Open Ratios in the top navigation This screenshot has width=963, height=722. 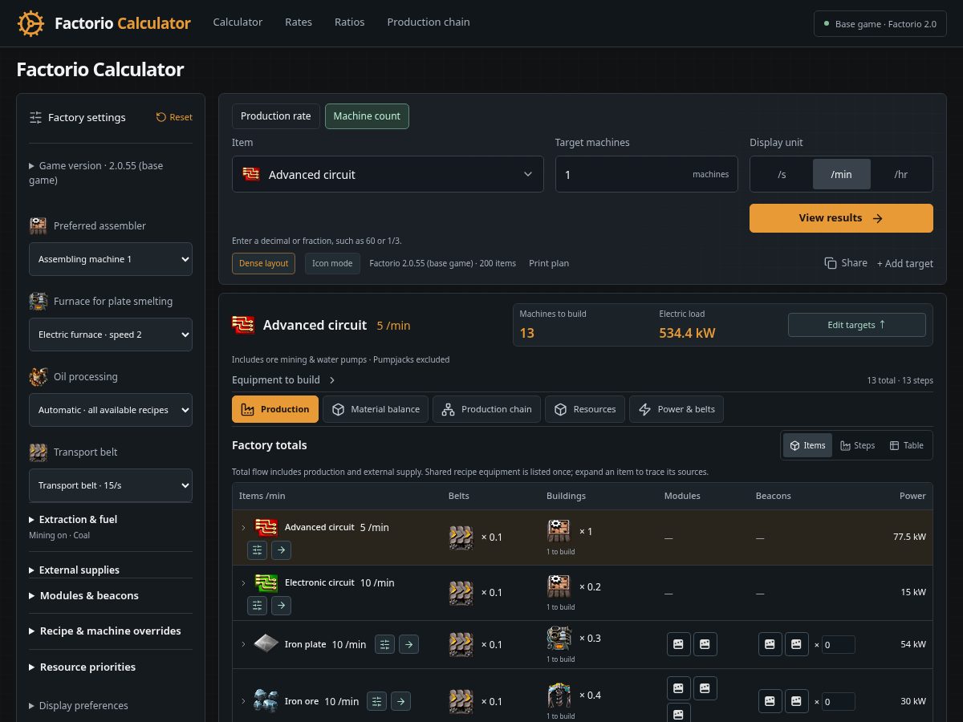(x=350, y=22)
